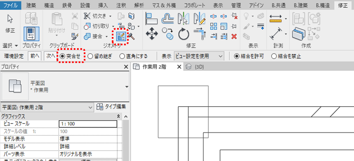354x161 pixels.
Task: Click the 次へ button
Action: point(50,56)
